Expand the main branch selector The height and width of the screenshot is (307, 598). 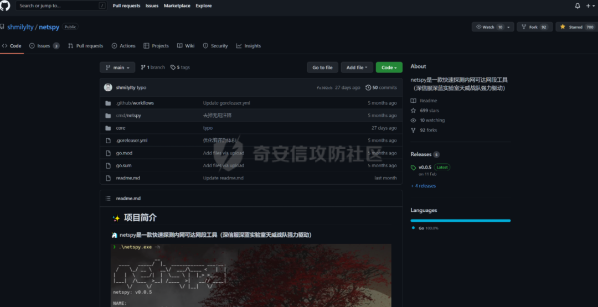click(x=117, y=67)
